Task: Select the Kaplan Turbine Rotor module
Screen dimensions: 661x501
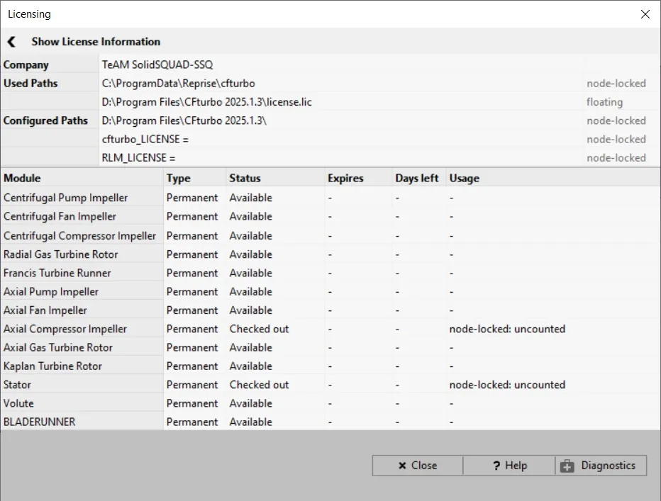Action: [x=52, y=366]
